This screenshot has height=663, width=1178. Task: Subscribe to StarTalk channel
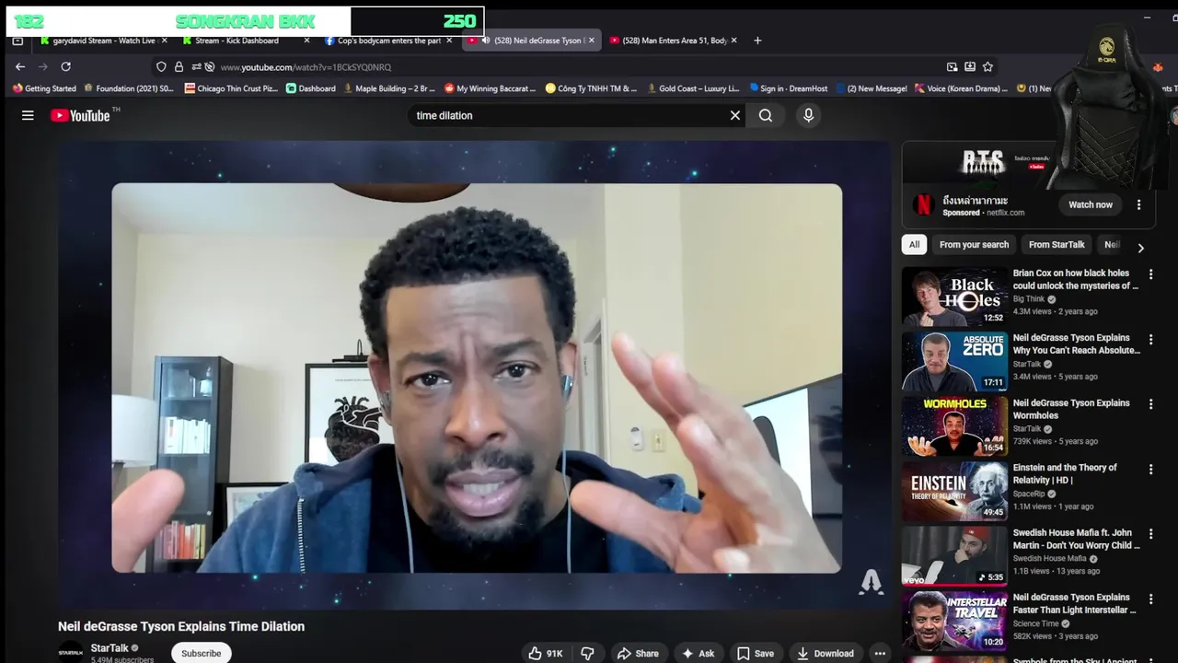tap(201, 653)
